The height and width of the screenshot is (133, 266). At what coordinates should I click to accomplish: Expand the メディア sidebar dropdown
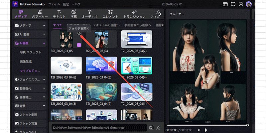coord(44,25)
